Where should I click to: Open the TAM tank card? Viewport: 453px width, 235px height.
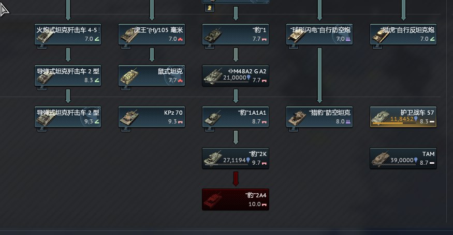coord(403,158)
